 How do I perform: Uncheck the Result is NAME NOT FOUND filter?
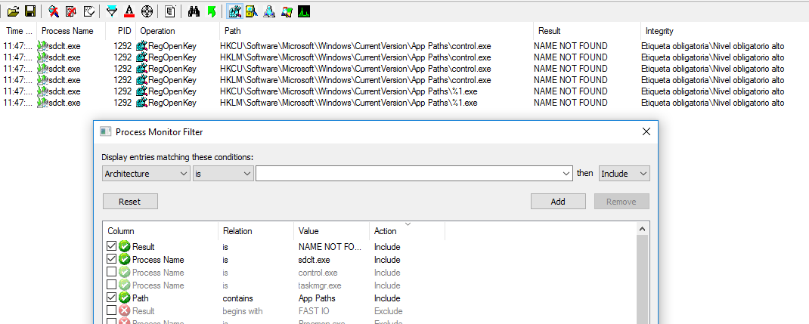tap(111, 247)
